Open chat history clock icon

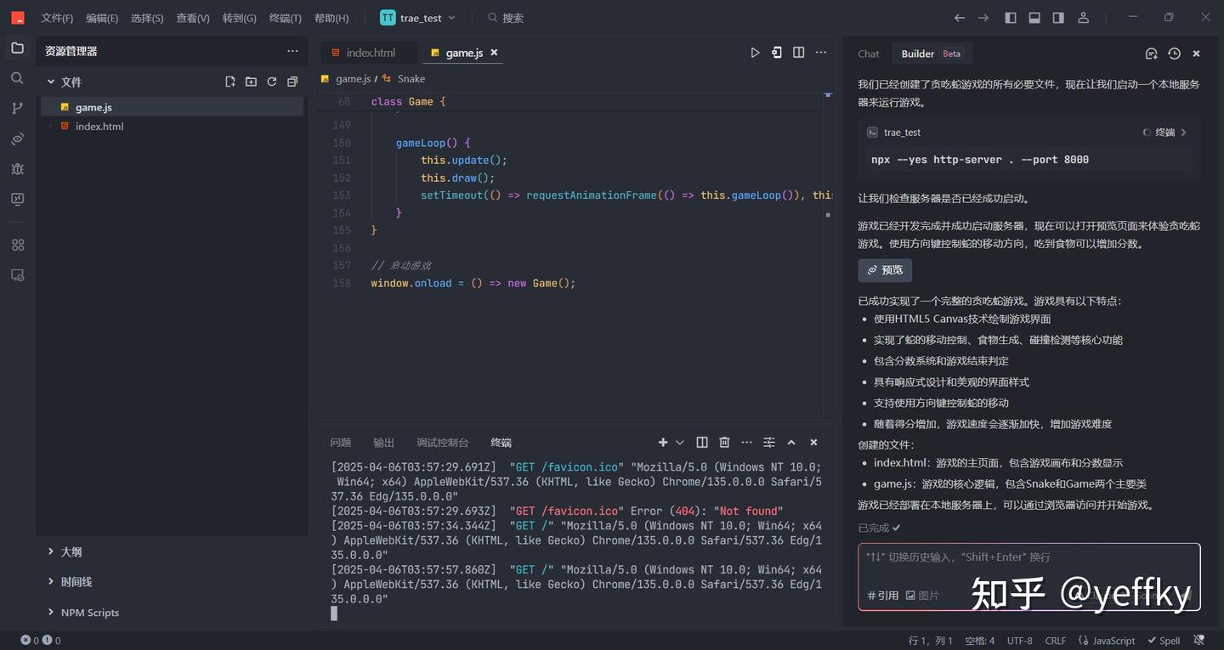coord(1174,54)
